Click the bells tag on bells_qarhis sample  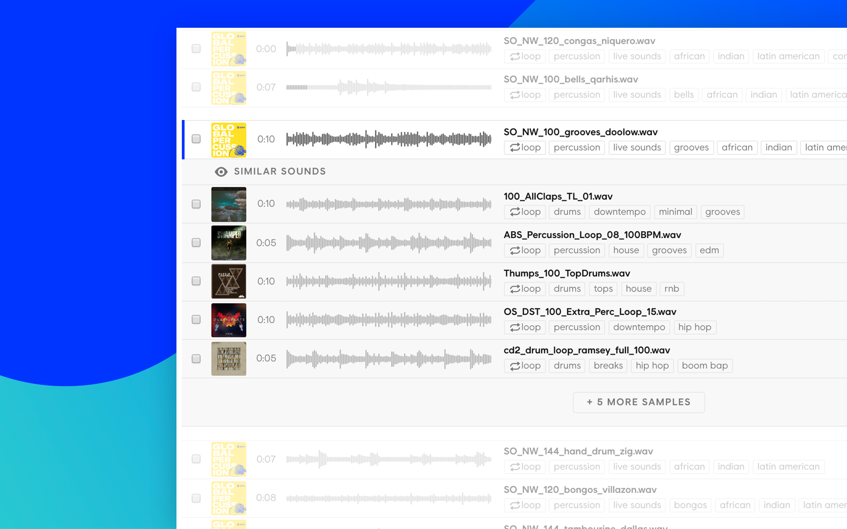pos(684,95)
